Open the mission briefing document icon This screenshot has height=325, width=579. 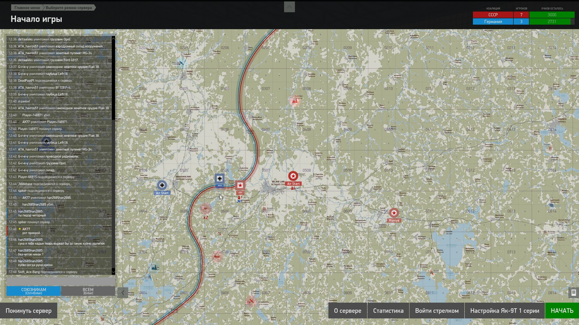pos(574,292)
